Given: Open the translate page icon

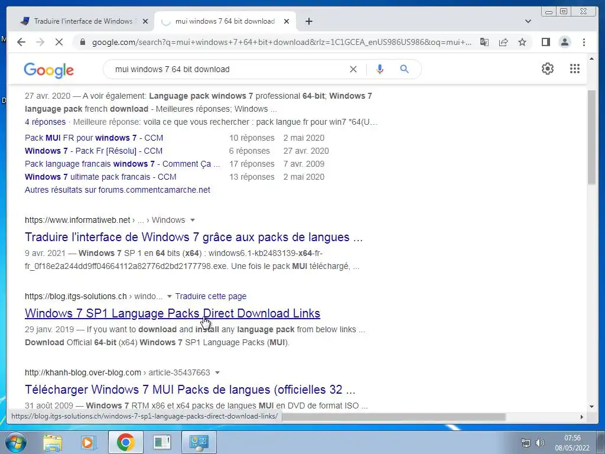Looking at the screenshot, I should (x=484, y=42).
